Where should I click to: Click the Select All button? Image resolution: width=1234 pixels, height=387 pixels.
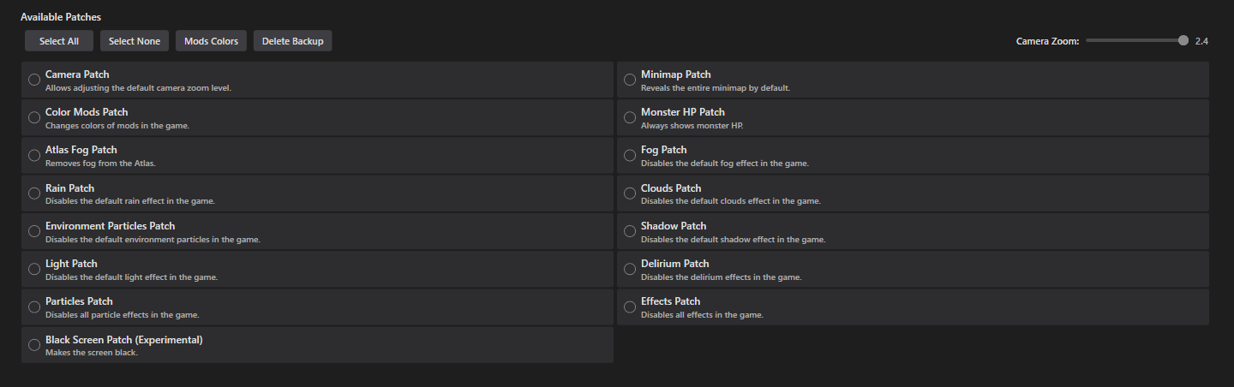pos(59,41)
